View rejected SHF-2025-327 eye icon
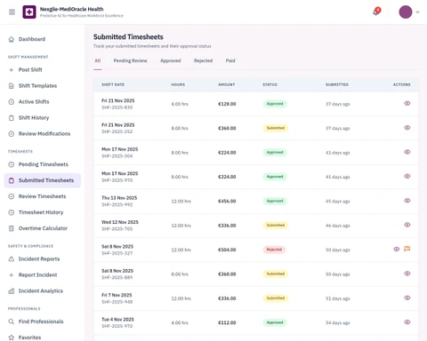 point(397,250)
